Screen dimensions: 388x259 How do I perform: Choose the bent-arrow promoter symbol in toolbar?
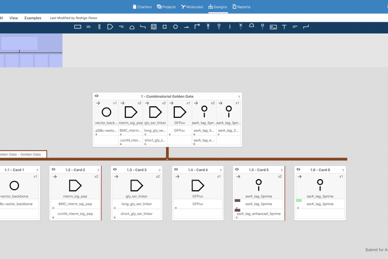(197, 26)
